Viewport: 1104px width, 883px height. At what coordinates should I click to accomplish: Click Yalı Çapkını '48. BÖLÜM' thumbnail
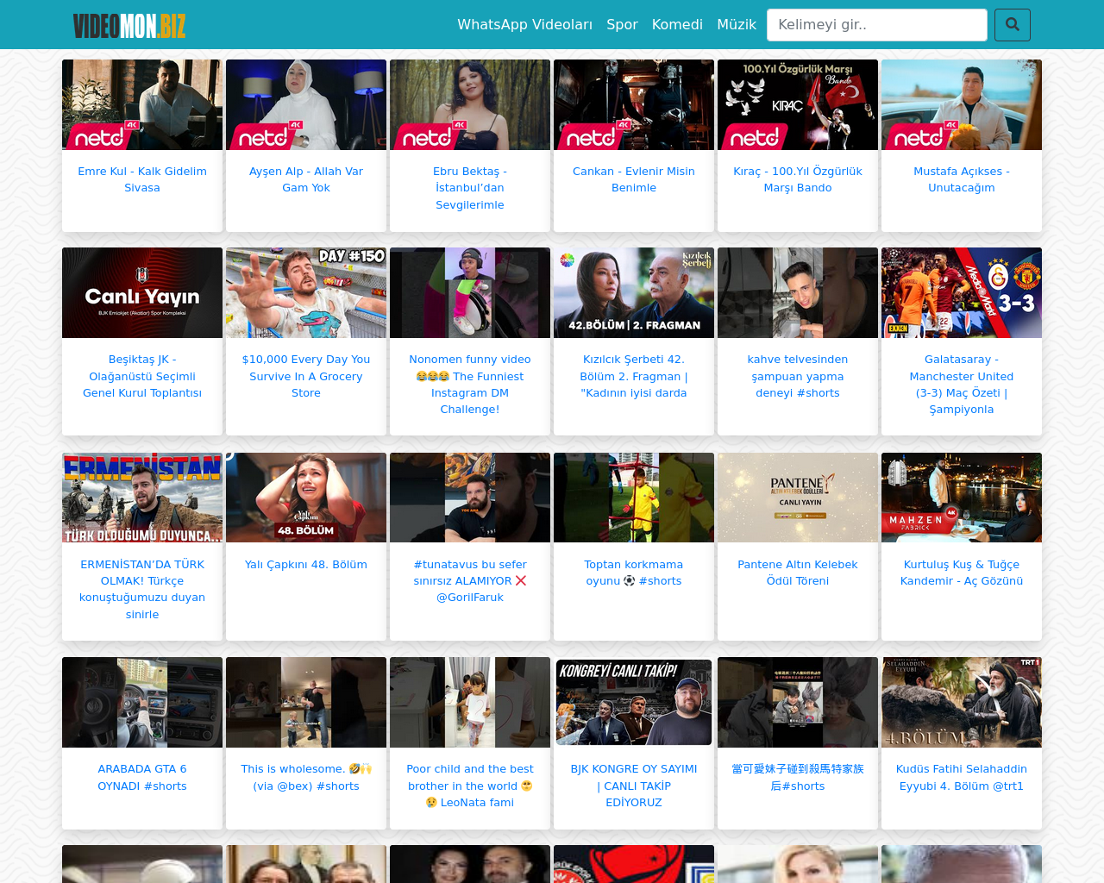point(306,498)
